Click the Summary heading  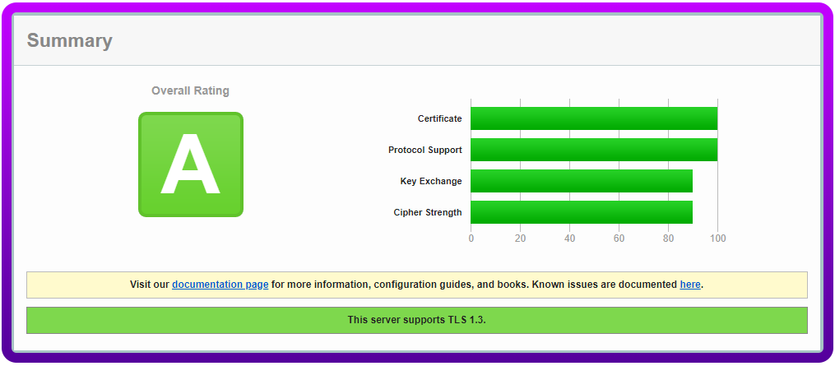tap(69, 40)
